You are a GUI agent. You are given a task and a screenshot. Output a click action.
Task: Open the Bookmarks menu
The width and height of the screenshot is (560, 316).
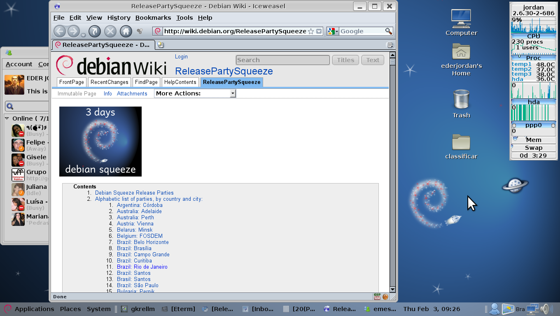pos(153,18)
